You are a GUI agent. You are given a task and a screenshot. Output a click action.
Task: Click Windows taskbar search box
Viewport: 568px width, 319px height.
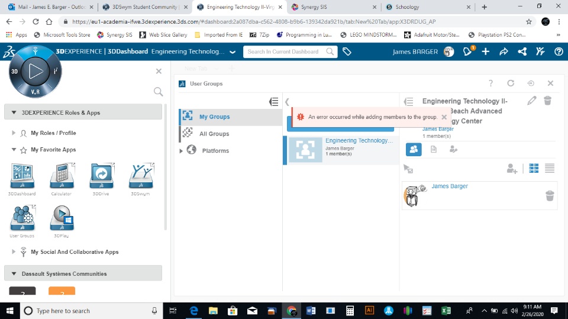point(91,311)
